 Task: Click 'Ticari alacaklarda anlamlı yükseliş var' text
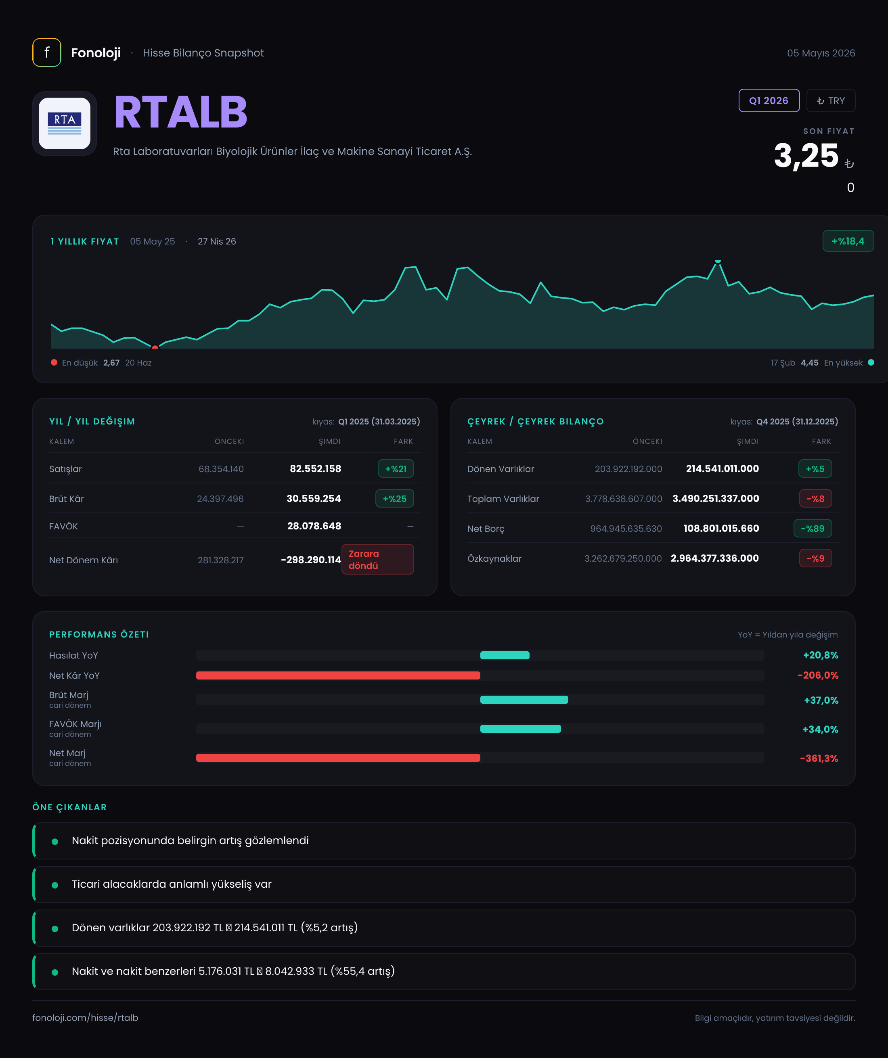(172, 884)
